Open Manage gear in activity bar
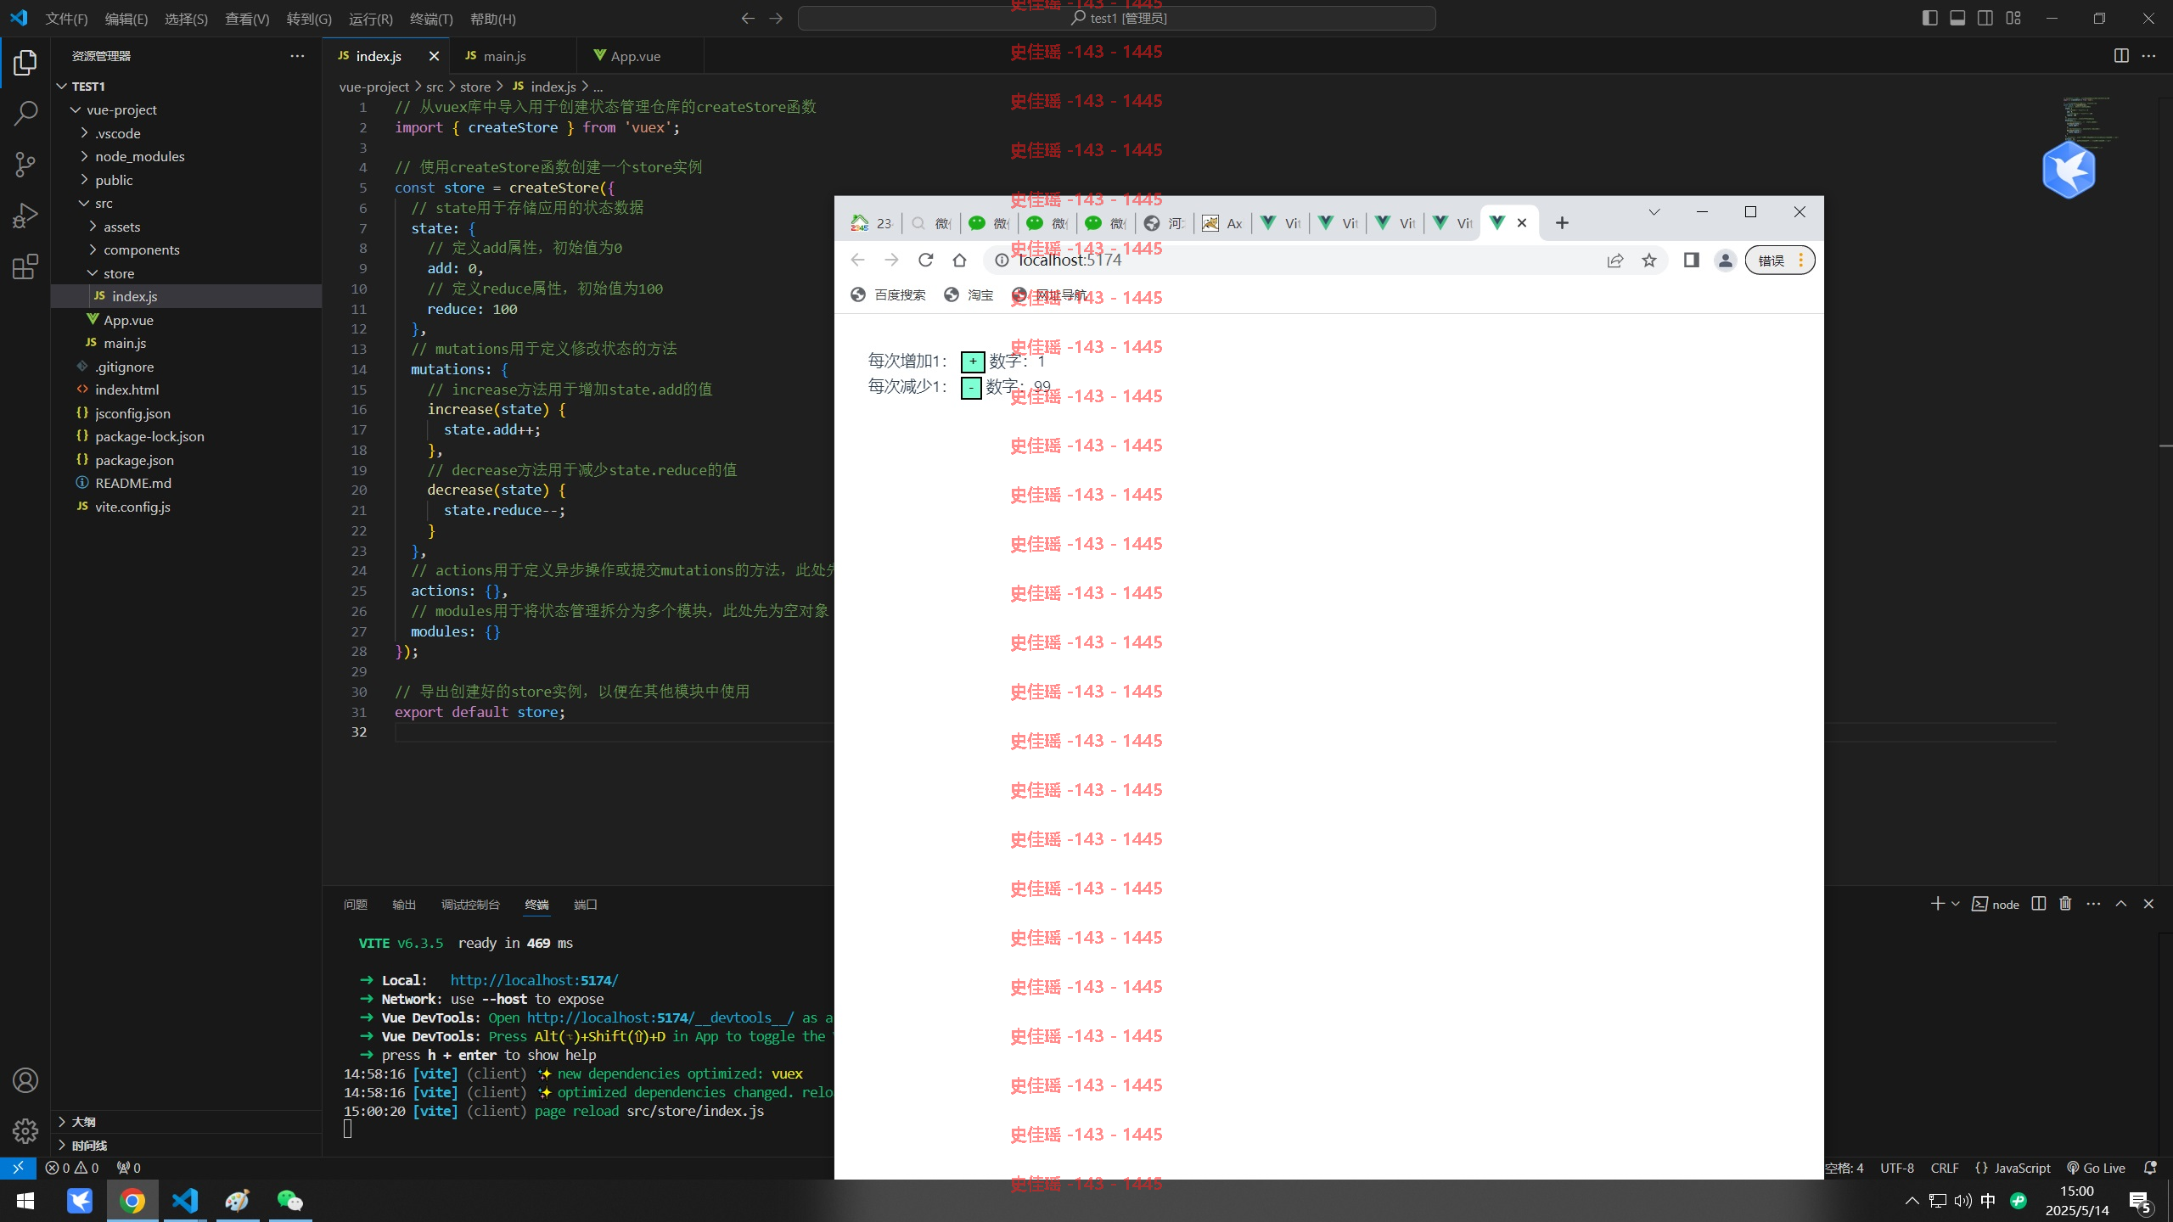 pos(25,1130)
